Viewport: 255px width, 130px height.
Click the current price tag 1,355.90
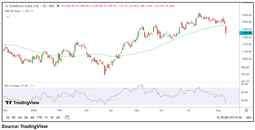tap(246, 33)
